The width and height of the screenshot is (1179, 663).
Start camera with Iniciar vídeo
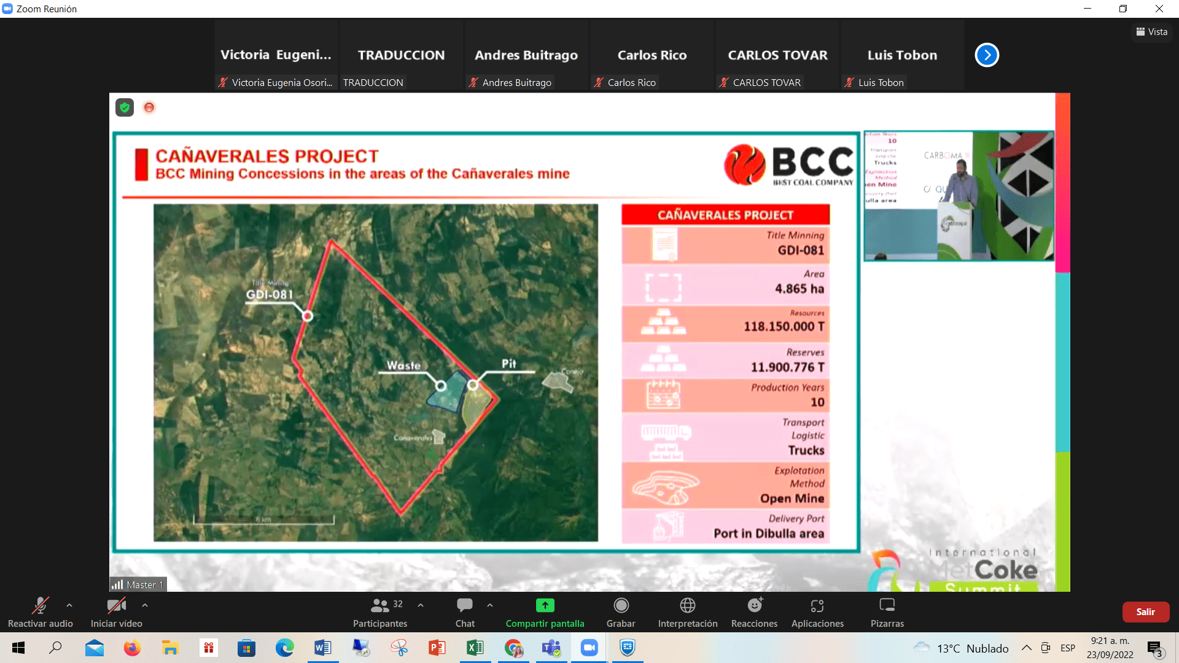[117, 612]
